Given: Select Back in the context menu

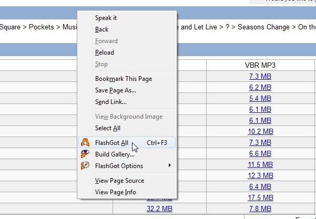Looking at the screenshot, I should click(102, 29).
